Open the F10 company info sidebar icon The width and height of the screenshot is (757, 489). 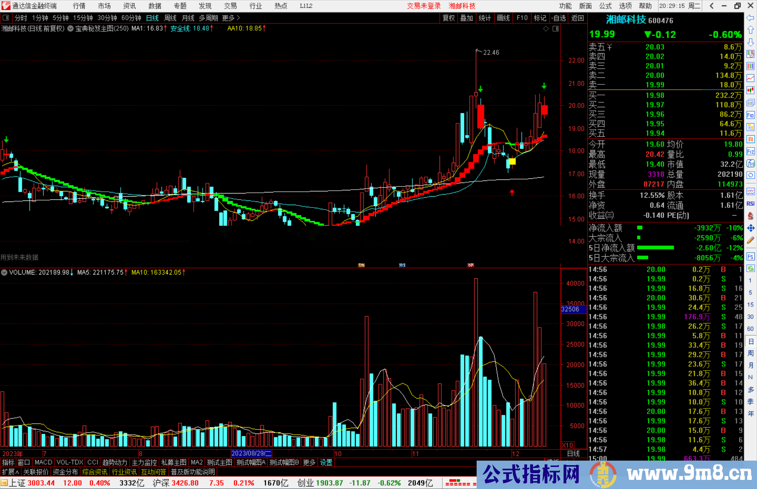[x=750, y=115]
